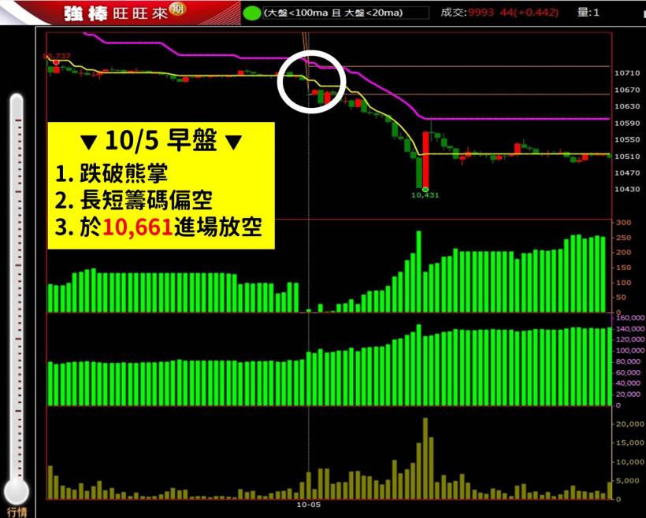Click volume axis label 20,000 in bottom pane
646x518 pixels.
coord(629,424)
